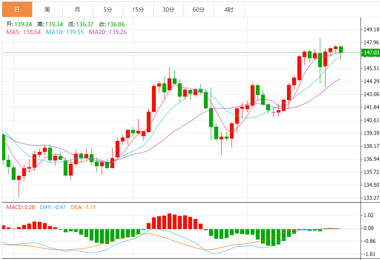
Task: Click the MA5: 138.64 indicator label
Action: [x=23, y=32]
